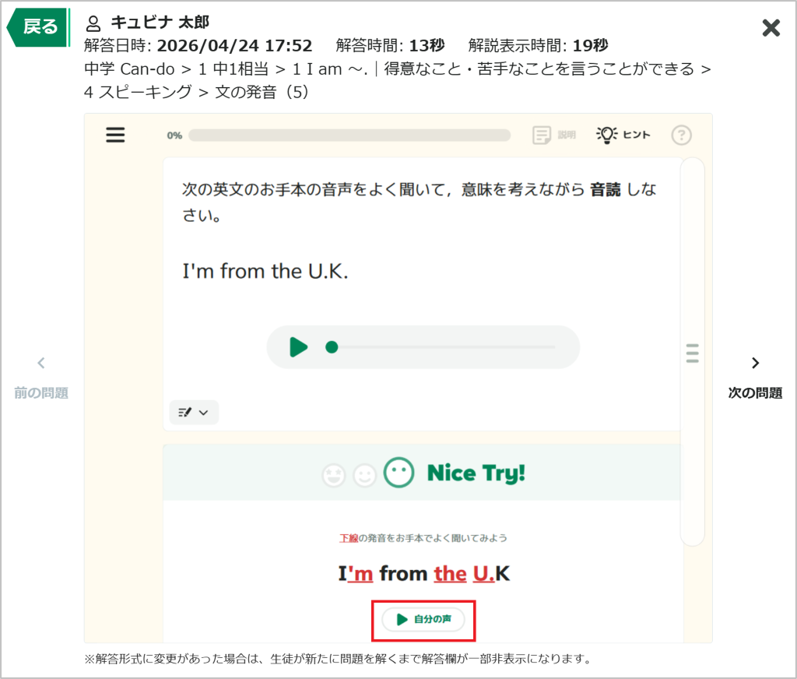Go to 前の問題 previous question arrow
This screenshot has height=679, width=797.
click(41, 363)
